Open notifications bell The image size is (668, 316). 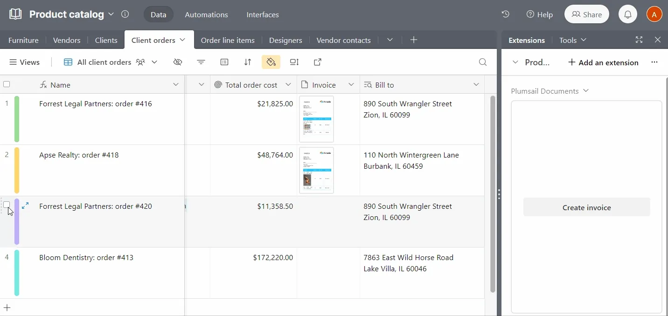click(x=628, y=14)
